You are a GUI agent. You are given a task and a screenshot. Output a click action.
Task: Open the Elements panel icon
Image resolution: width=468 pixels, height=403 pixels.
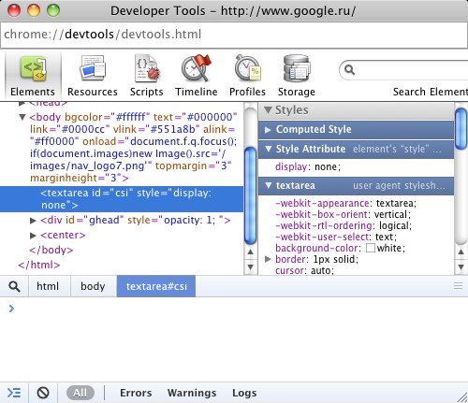click(x=33, y=68)
